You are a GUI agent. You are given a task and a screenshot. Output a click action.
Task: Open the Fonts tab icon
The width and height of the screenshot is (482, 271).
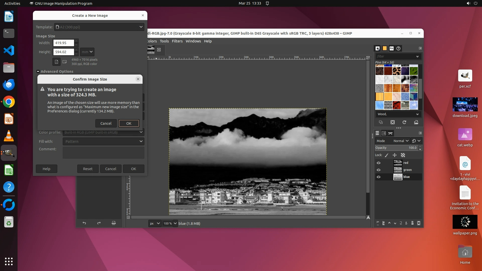(x=391, y=48)
